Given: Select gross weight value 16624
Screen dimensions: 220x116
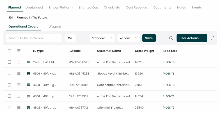Looking at the screenshot, I should [139, 73].
